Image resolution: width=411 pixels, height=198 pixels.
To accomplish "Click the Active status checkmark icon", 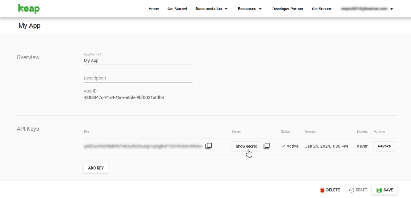I will point(283,146).
